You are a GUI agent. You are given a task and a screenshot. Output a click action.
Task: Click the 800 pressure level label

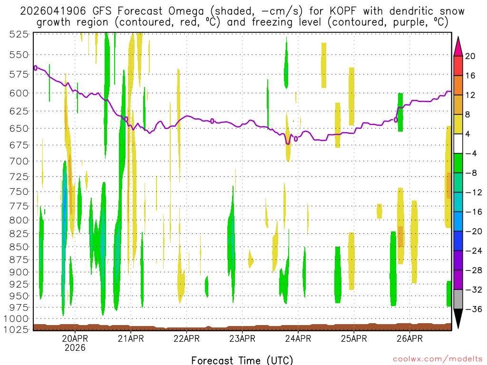[x=19, y=220]
